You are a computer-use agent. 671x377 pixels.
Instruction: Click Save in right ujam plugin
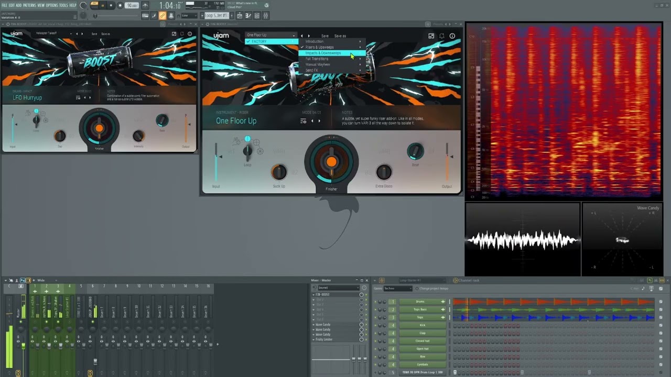tap(325, 36)
